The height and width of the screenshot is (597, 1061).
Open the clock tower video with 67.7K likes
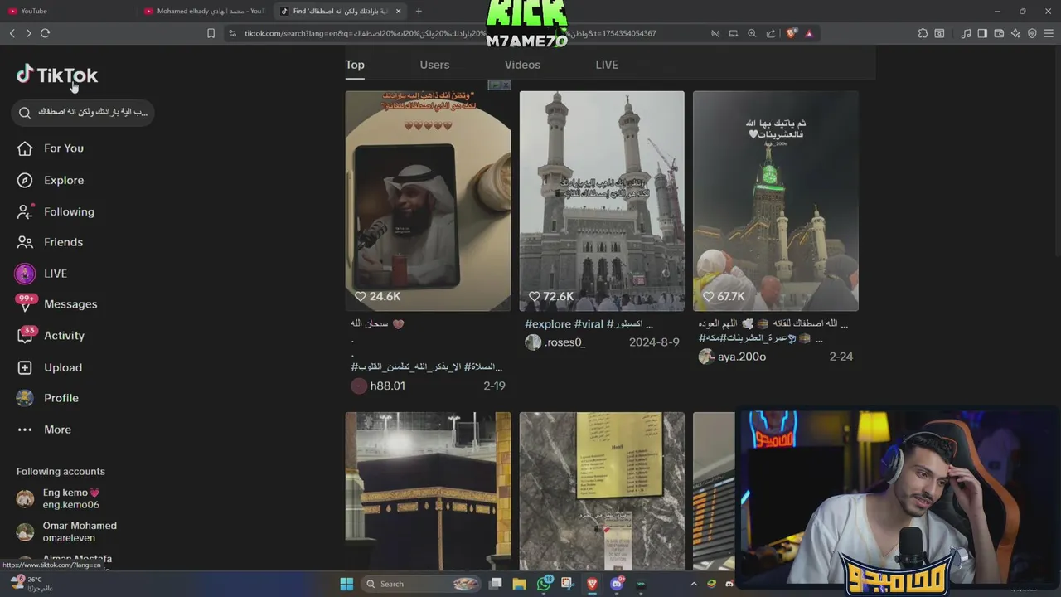tap(776, 201)
